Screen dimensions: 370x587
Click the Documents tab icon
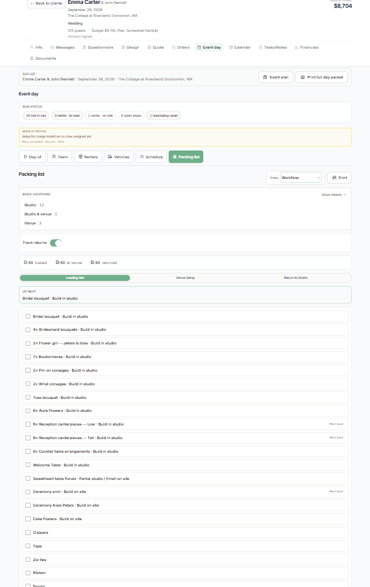click(31, 58)
